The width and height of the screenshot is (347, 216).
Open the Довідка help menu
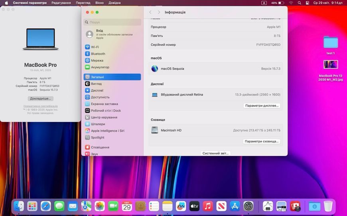pos(114,3)
